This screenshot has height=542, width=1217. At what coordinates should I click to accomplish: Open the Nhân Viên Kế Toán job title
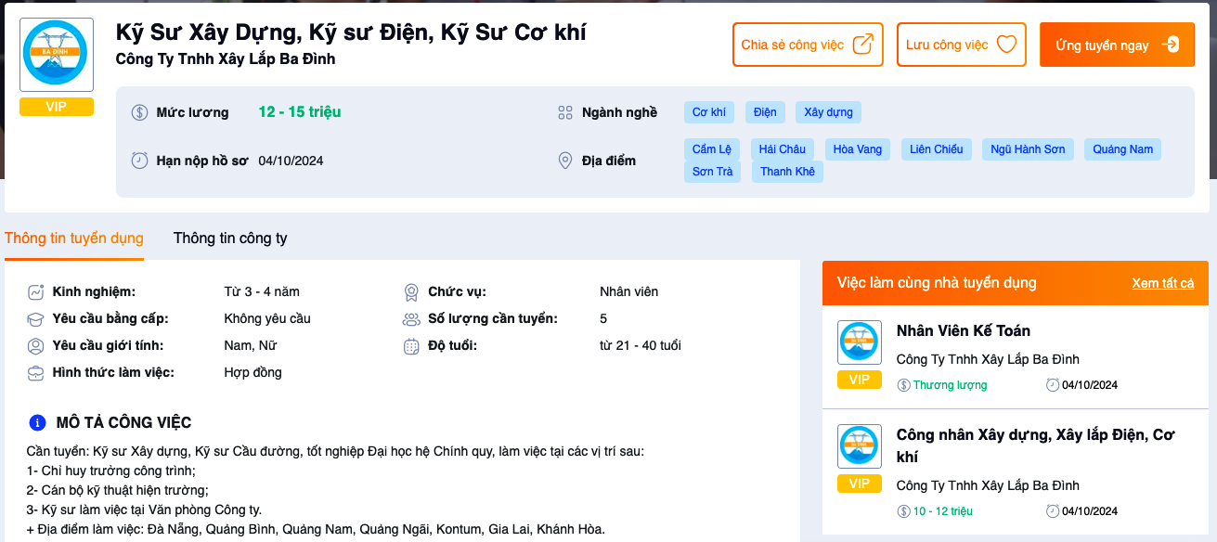964,330
